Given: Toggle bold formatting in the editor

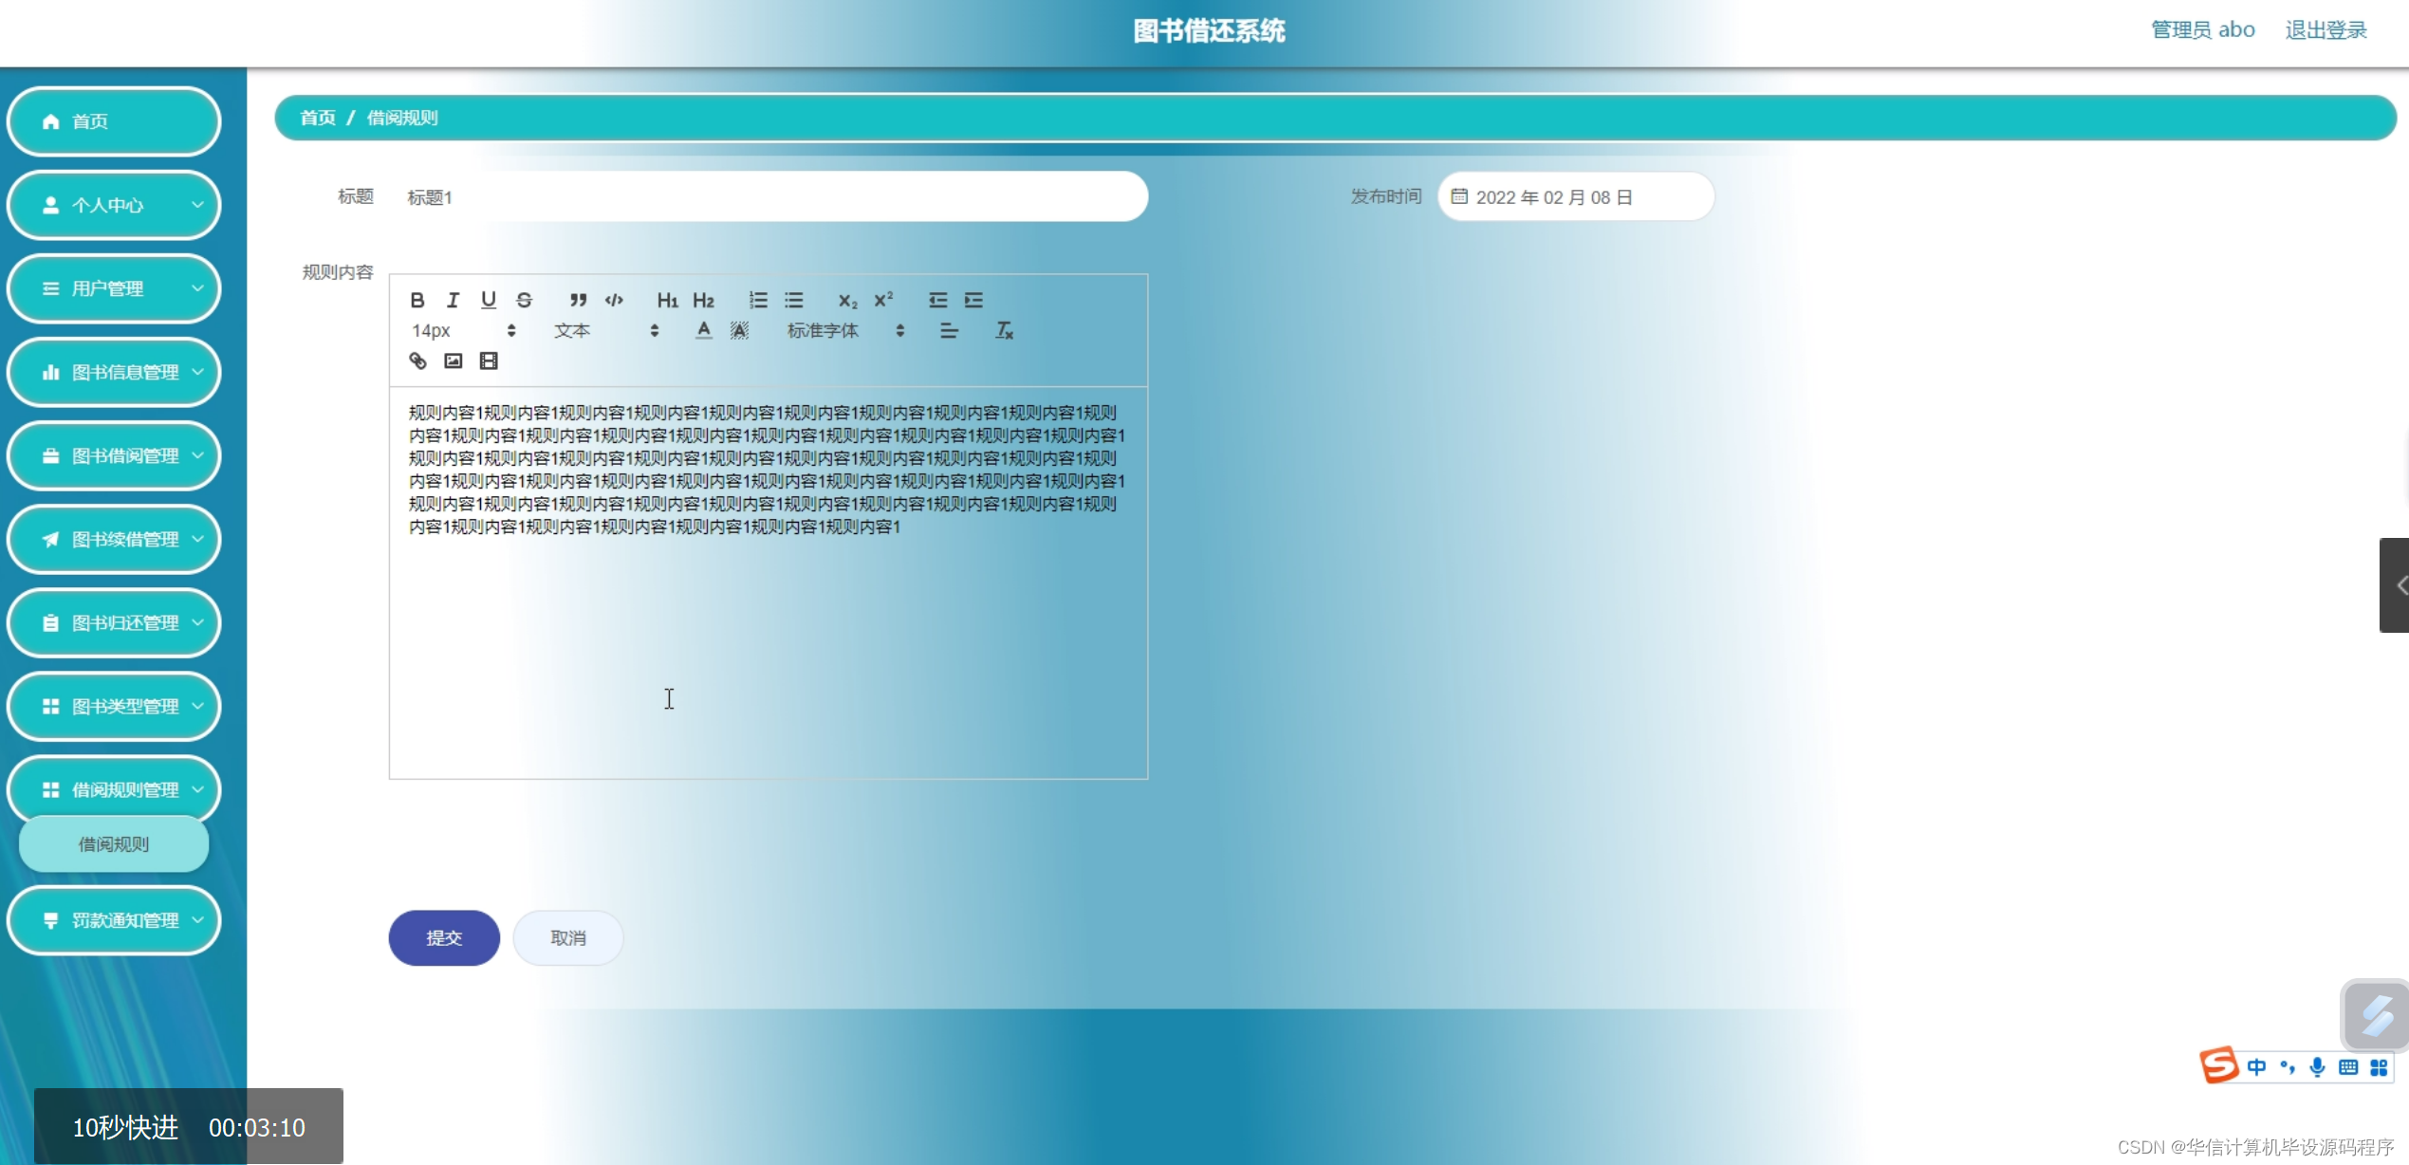Looking at the screenshot, I should 417,300.
